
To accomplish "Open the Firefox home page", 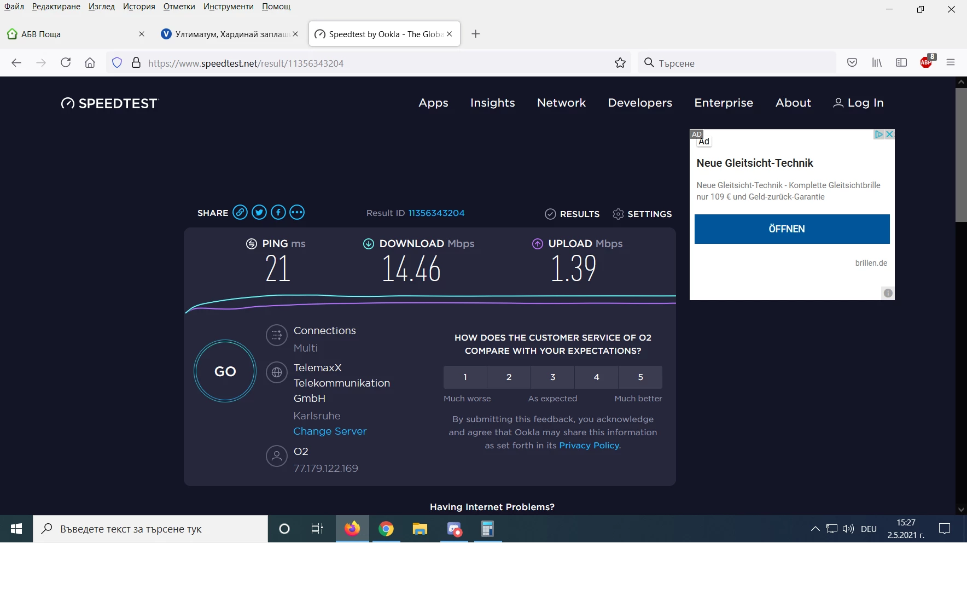I will (90, 63).
